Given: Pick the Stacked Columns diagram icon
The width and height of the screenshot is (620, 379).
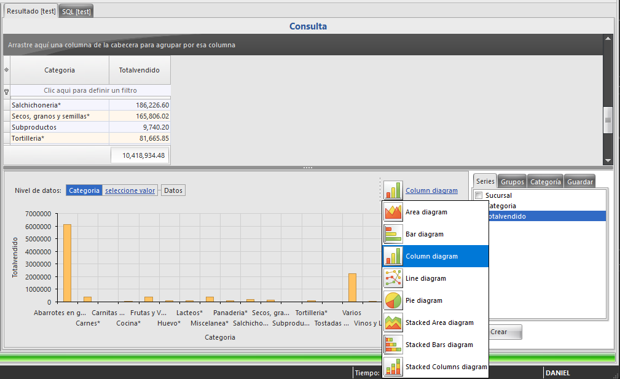Looking at the screenshot, I should pos(393,367).
